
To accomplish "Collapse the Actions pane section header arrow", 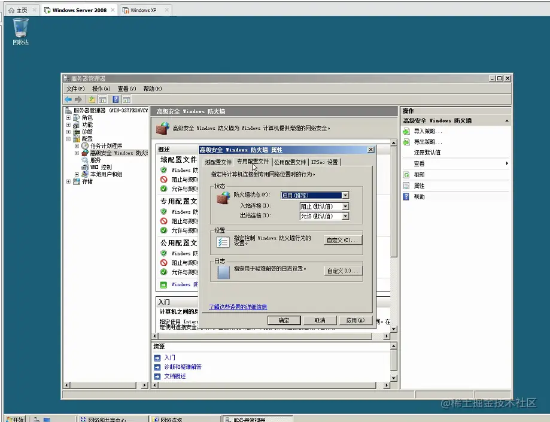I will coord(507,121).
